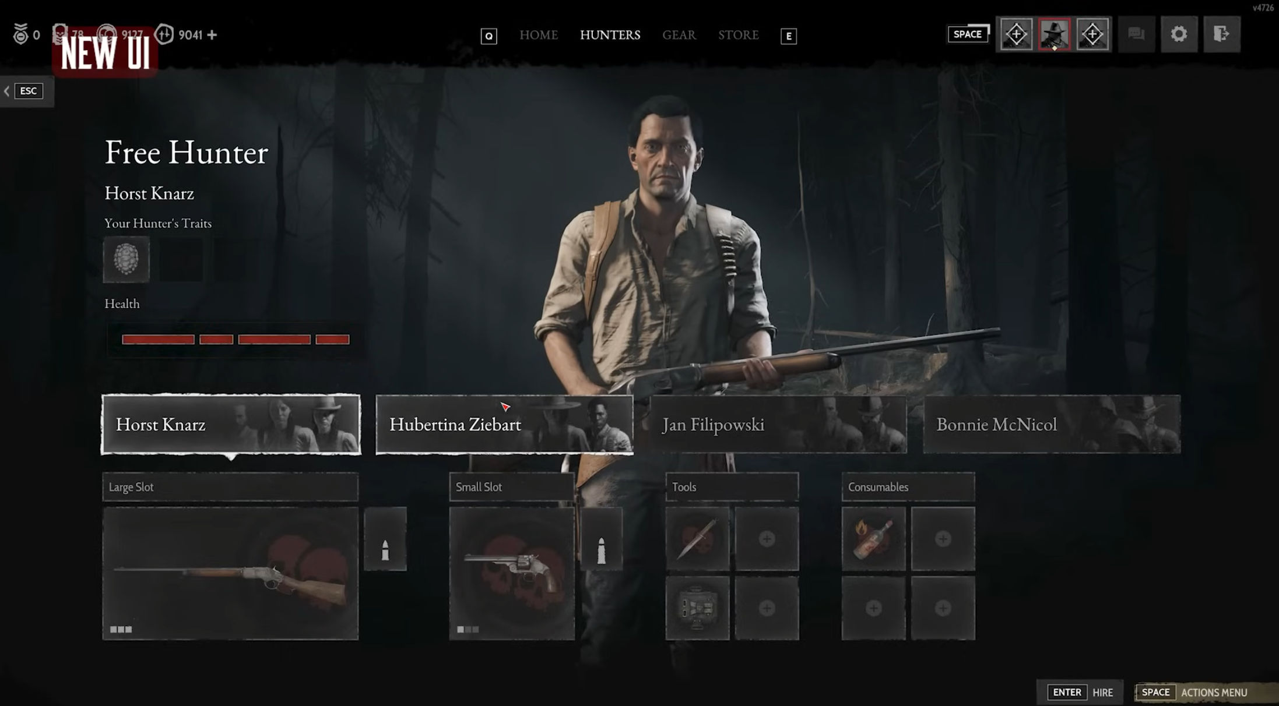
Task: Add a tool to the lower empty slot
Action: click(767, 608)
